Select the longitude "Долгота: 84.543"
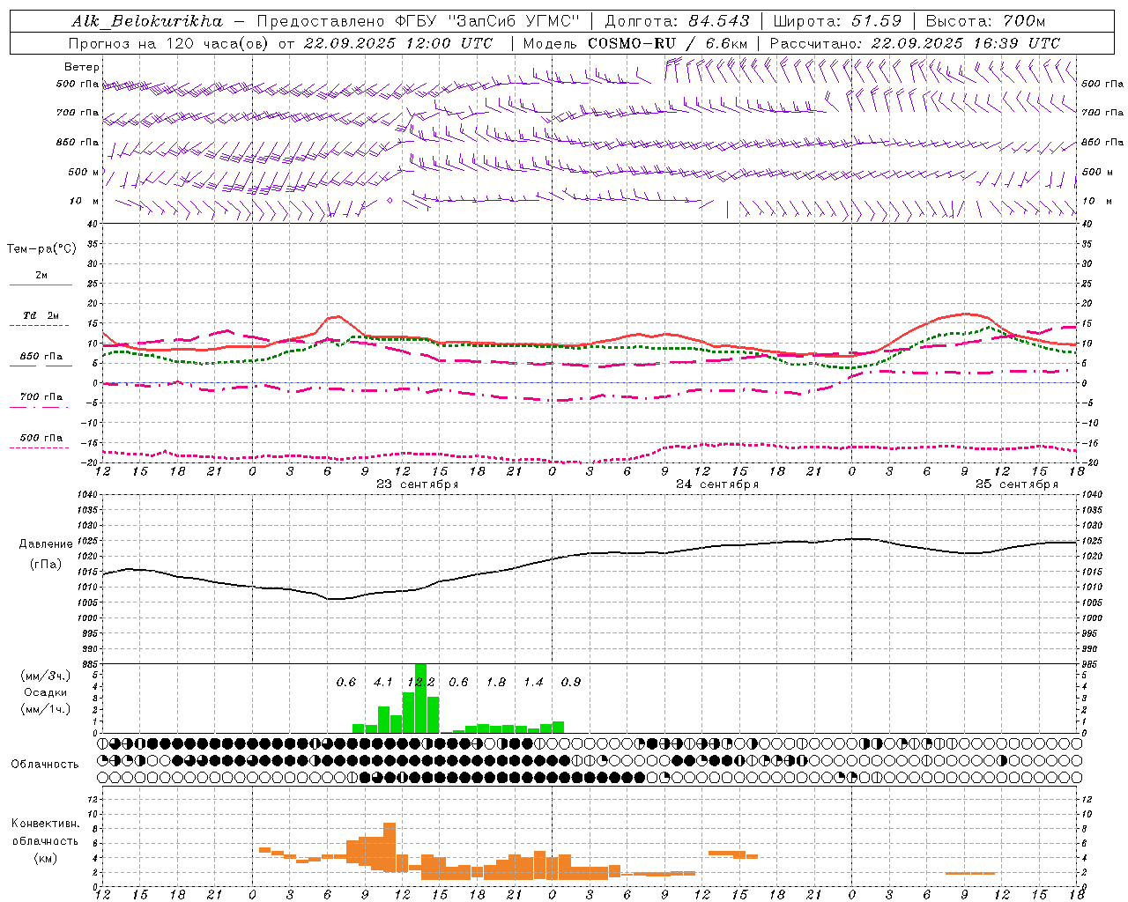Screen dimensions: 1128x902 tap(677, 21)
